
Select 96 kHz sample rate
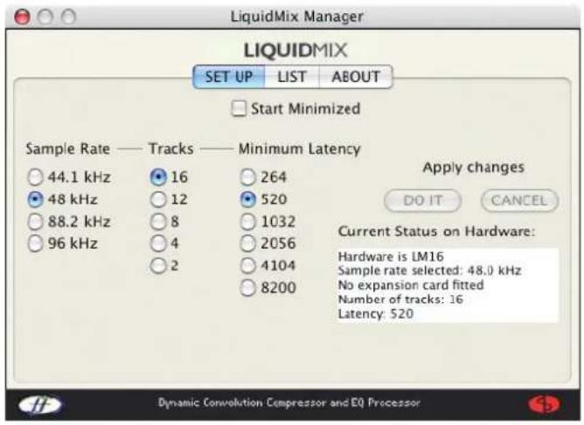pos(35,243)
